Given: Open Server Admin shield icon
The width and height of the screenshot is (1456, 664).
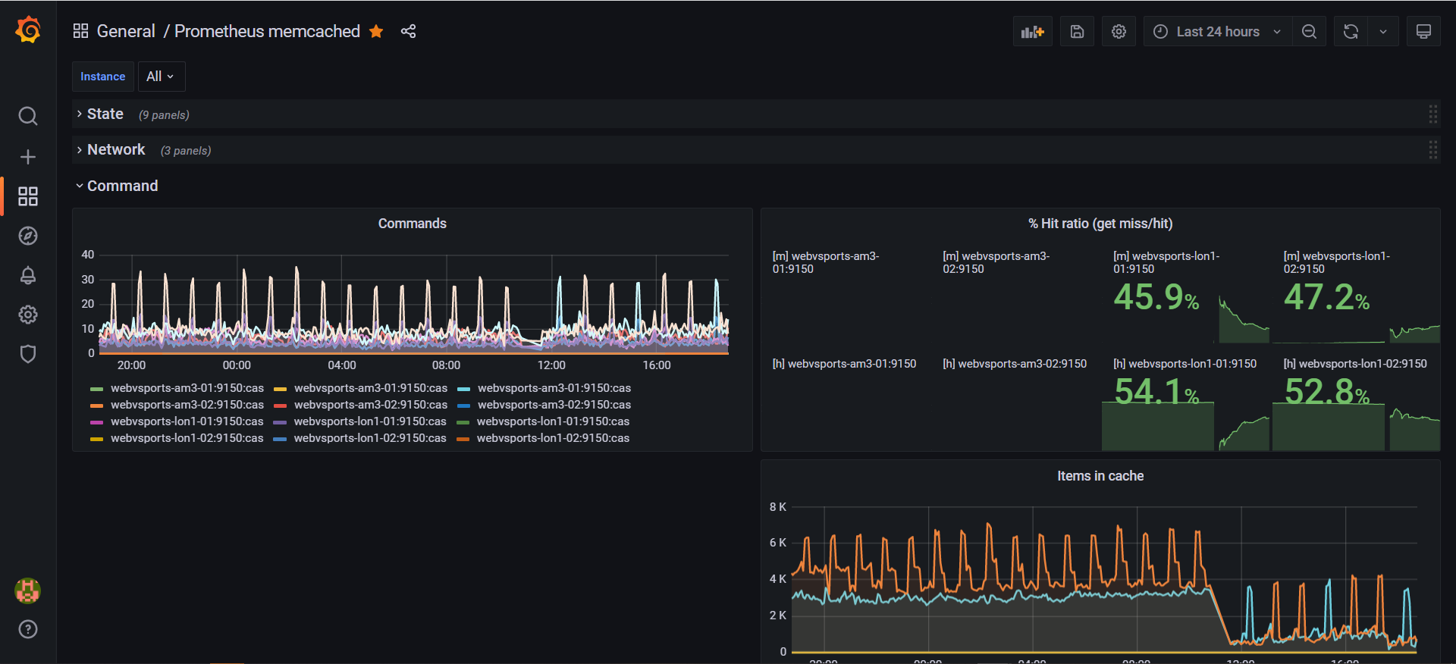Looking at the screenshot, I should tap(28, 354).
